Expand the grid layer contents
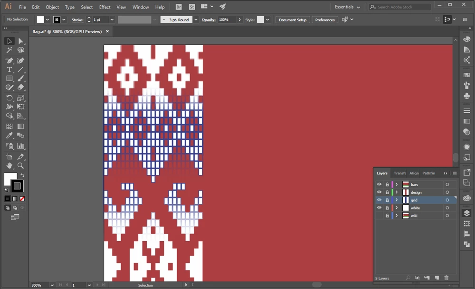Screen dimensions: 475x289 pyautogui.click(x=397, y=200)
